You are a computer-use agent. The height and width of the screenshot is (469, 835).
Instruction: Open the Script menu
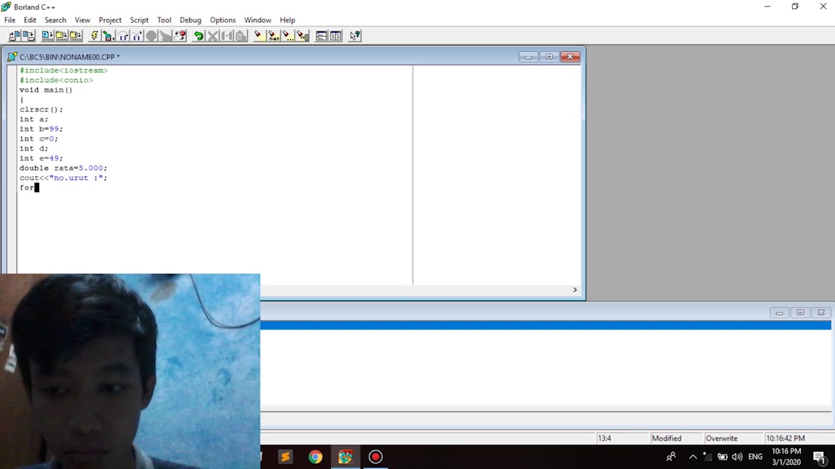139,20
